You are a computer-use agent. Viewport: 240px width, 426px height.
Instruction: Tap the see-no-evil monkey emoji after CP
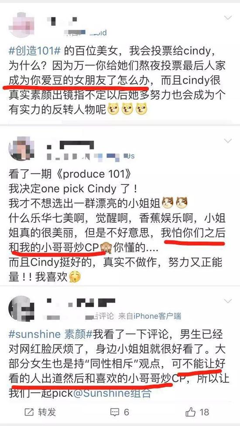106,247
